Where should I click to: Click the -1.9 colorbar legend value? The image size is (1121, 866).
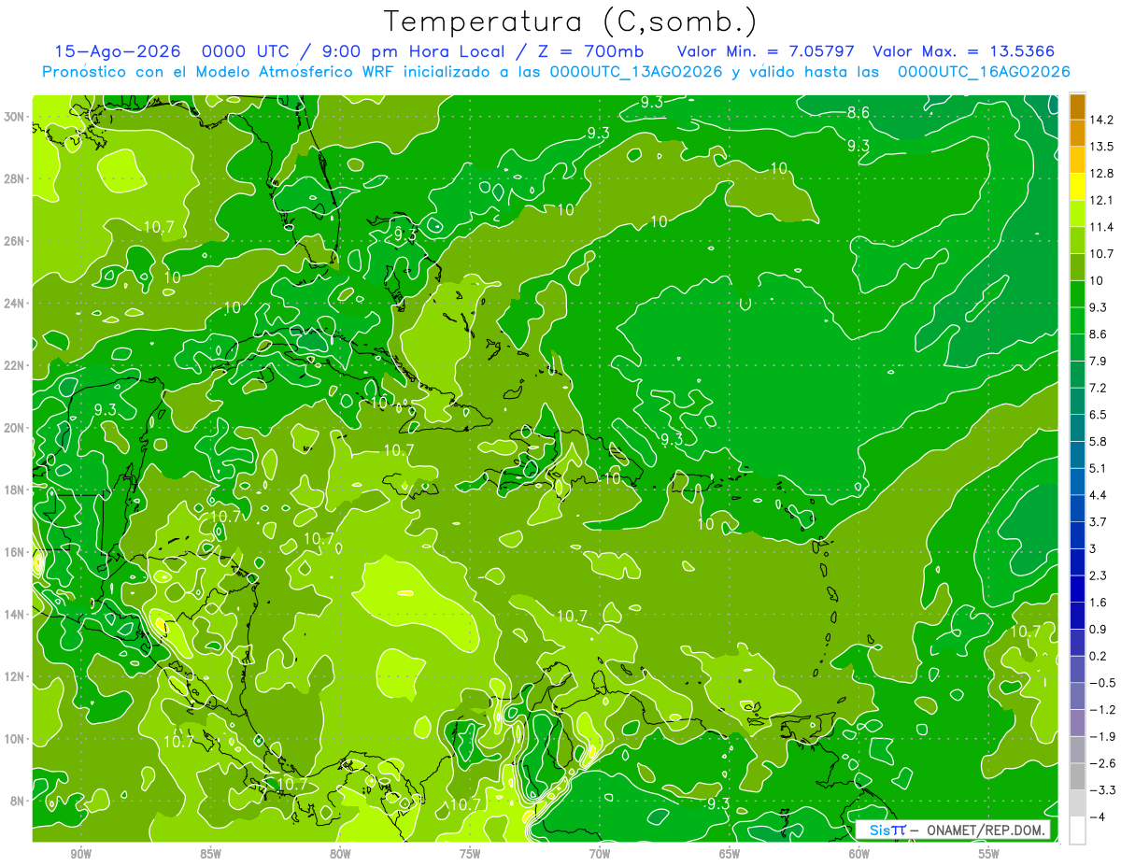pos(1102,736)
